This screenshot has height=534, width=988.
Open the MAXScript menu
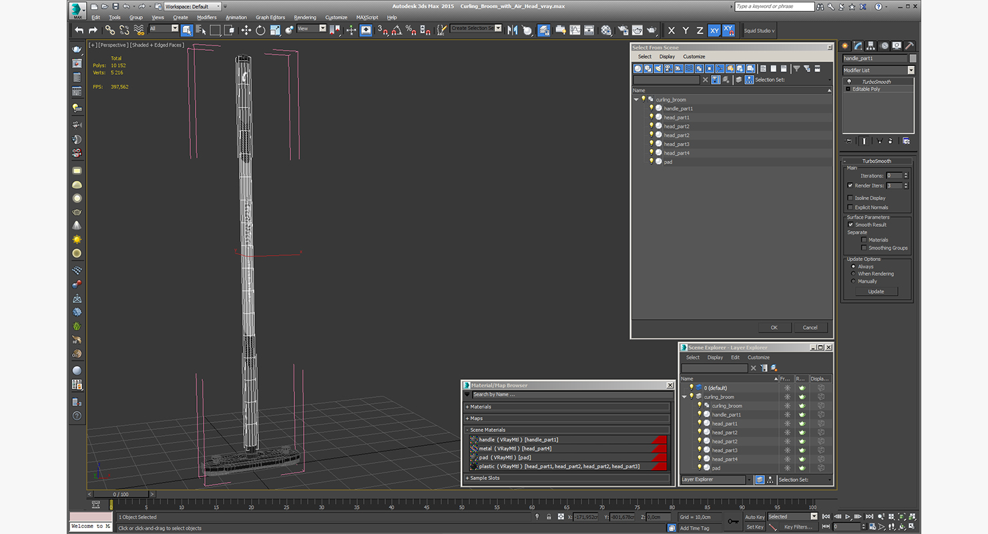coord(367,17)
